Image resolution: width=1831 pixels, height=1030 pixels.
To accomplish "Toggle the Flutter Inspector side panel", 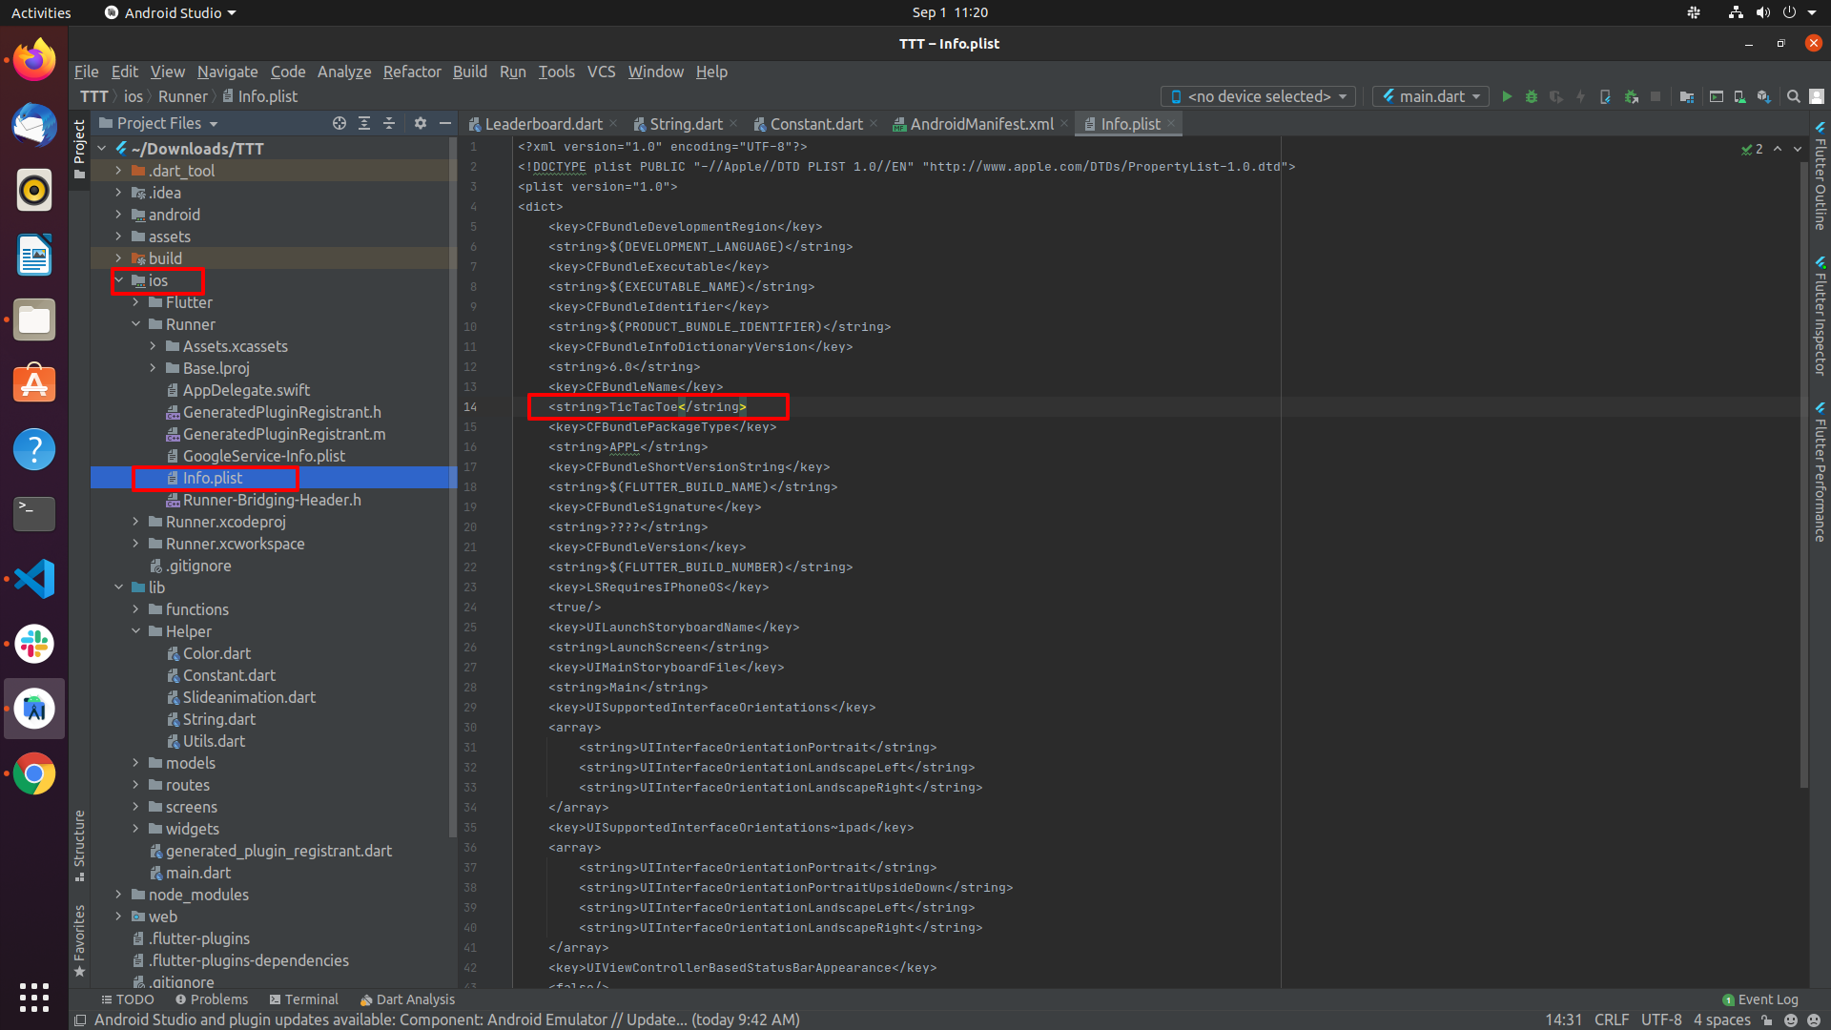I will (x=1821, y=316).
